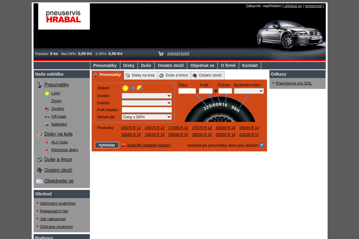The width and height of the screenshot is (359, 239).
Task: Select the all-season tire icon
Action: [140, 88]
